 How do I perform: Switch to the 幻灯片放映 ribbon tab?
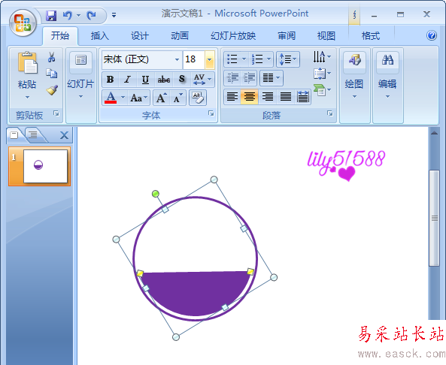233,36
